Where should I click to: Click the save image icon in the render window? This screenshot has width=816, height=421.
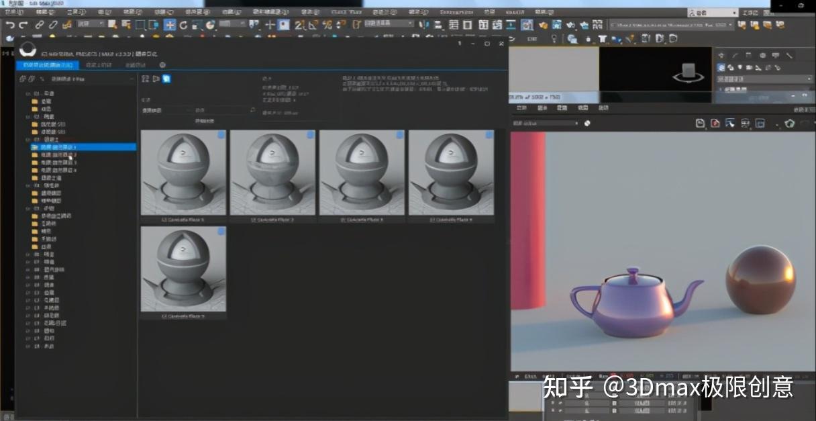700,124
